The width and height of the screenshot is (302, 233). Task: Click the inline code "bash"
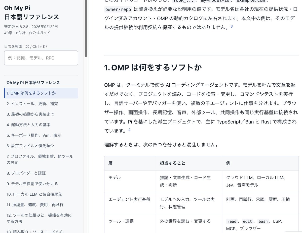click(263, 221)
